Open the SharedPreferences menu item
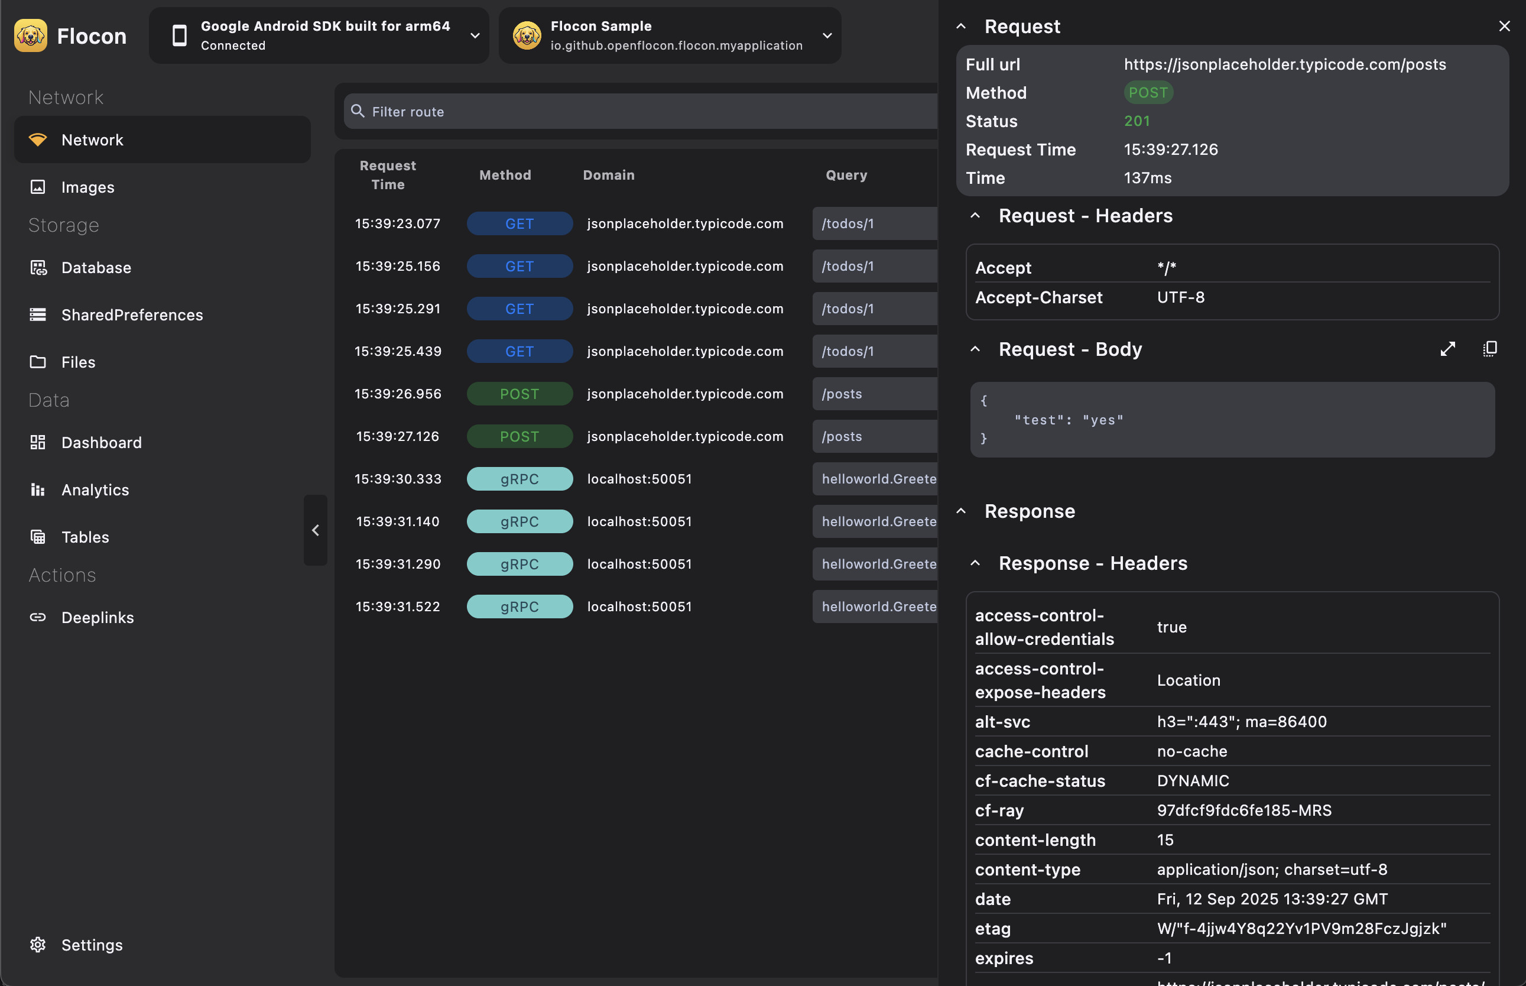The height and width of the screenshot is (986, 1526). click(x=163, y=314)
